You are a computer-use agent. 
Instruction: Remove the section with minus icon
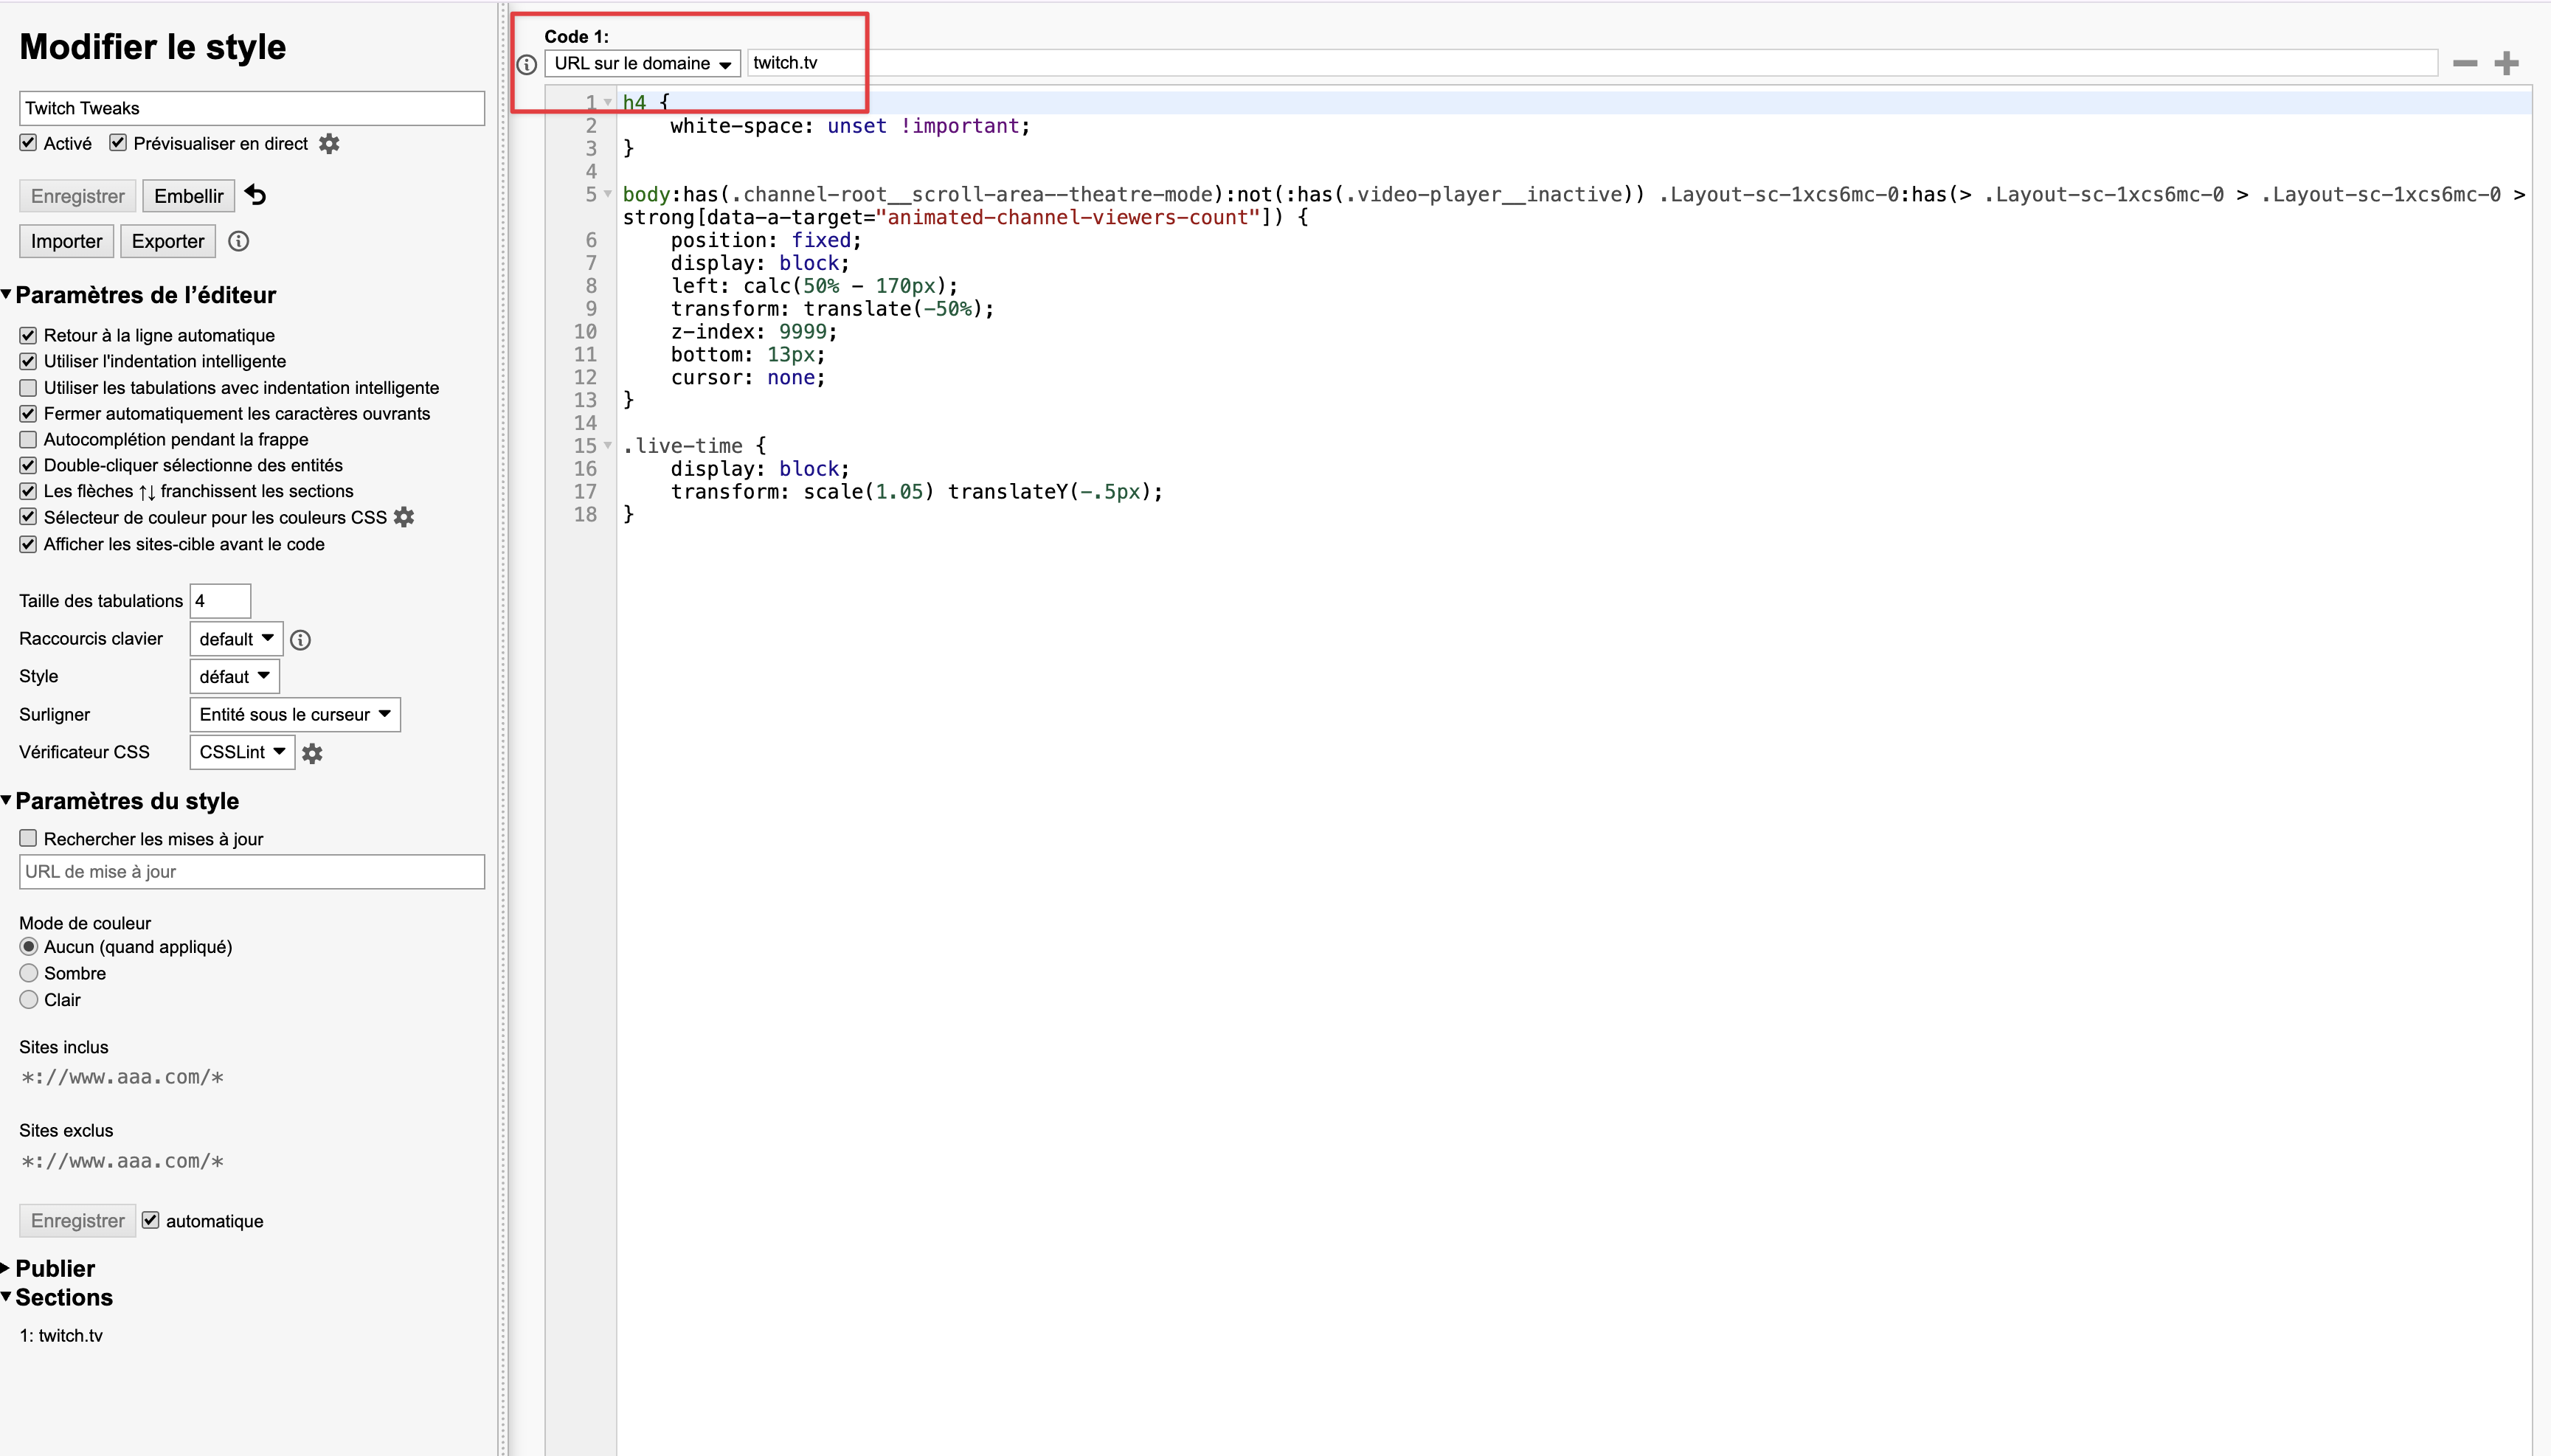(2465, 64)
